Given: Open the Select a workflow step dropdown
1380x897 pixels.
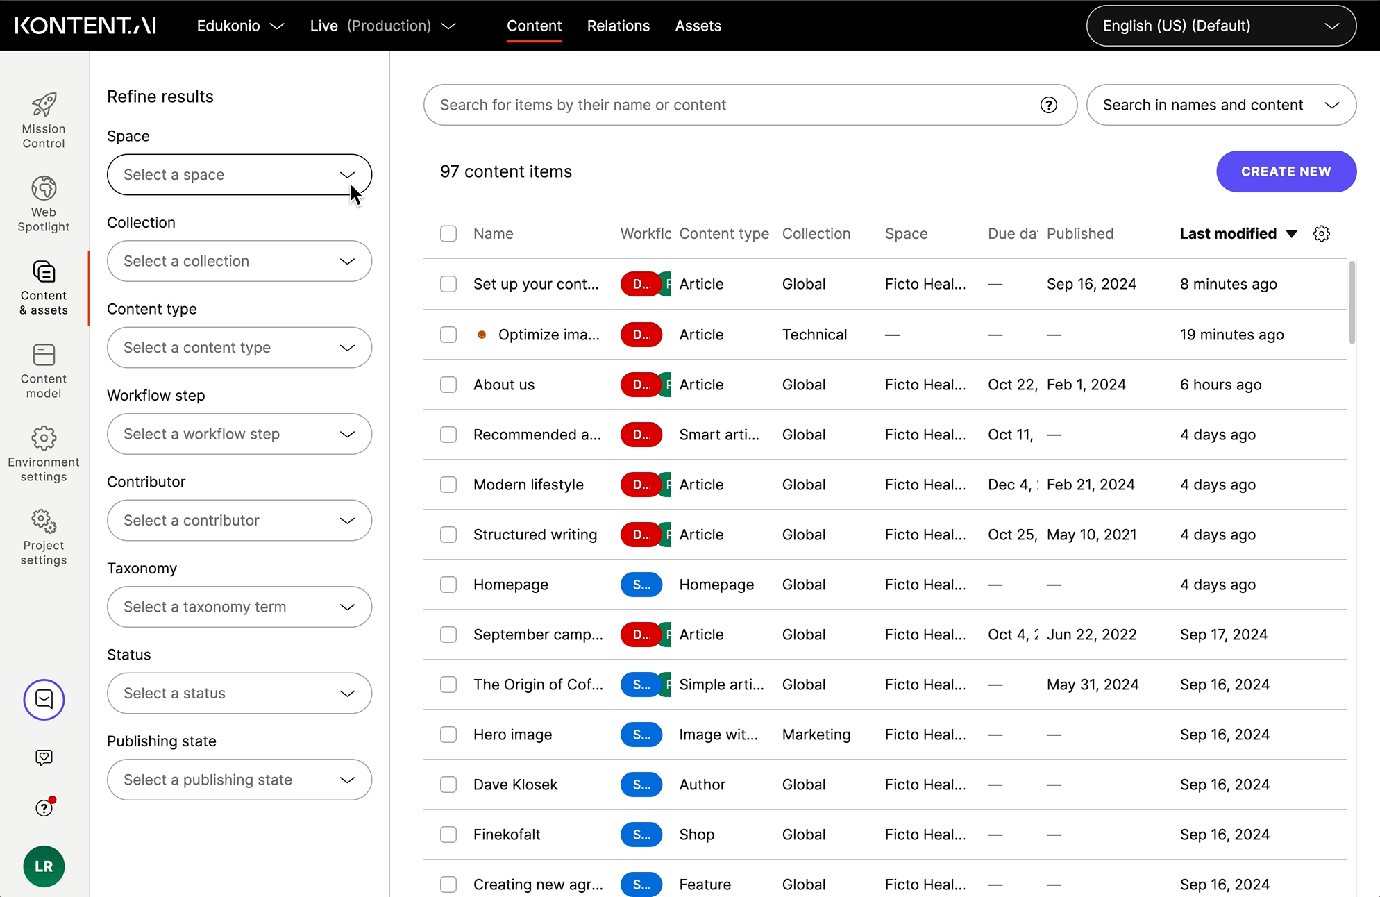Looking at the screenshot, I should pyautogui.click(x=239, y=434).
